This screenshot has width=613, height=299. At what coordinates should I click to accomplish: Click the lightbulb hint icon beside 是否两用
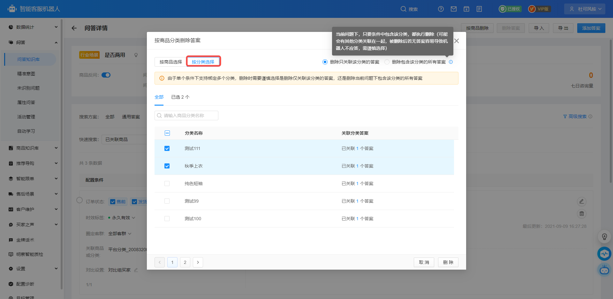click(136, 55)
